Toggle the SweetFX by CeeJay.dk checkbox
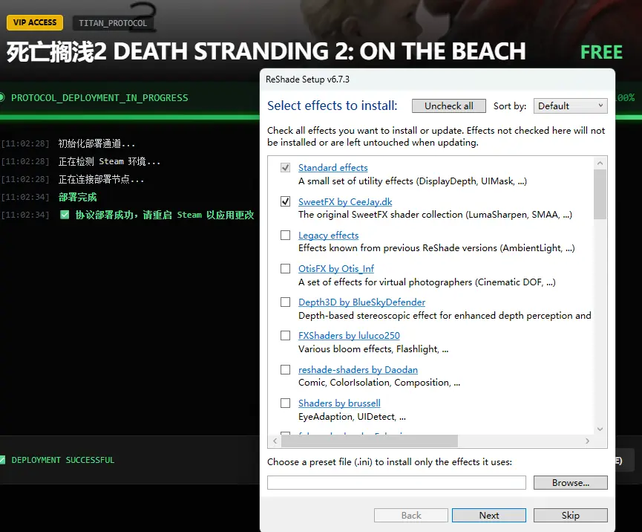 285,201
